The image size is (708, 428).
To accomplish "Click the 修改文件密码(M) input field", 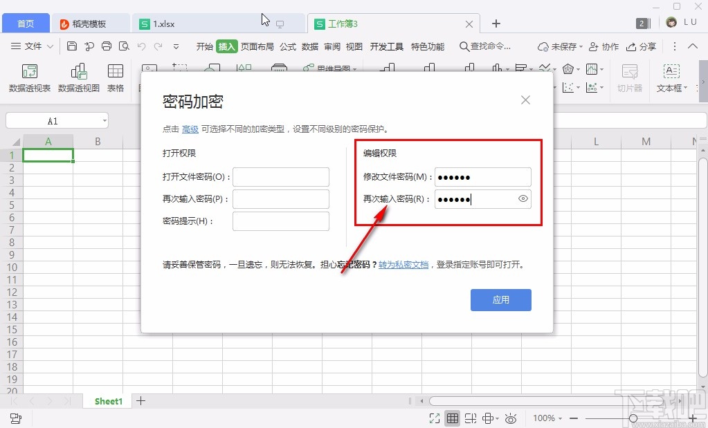I will pos(482,176).
